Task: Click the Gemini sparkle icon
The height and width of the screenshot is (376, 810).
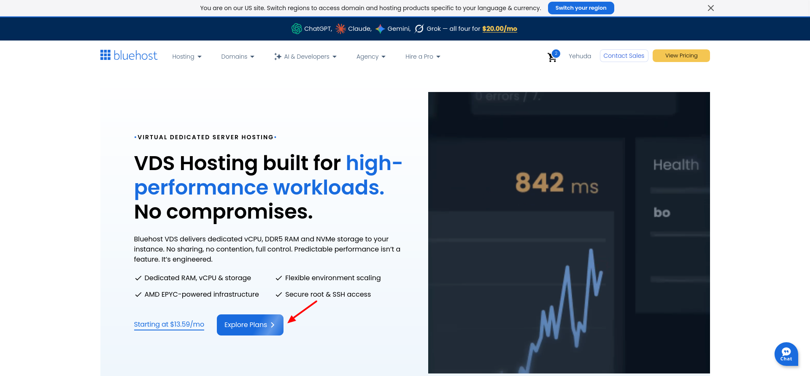Action: point(380,29)
